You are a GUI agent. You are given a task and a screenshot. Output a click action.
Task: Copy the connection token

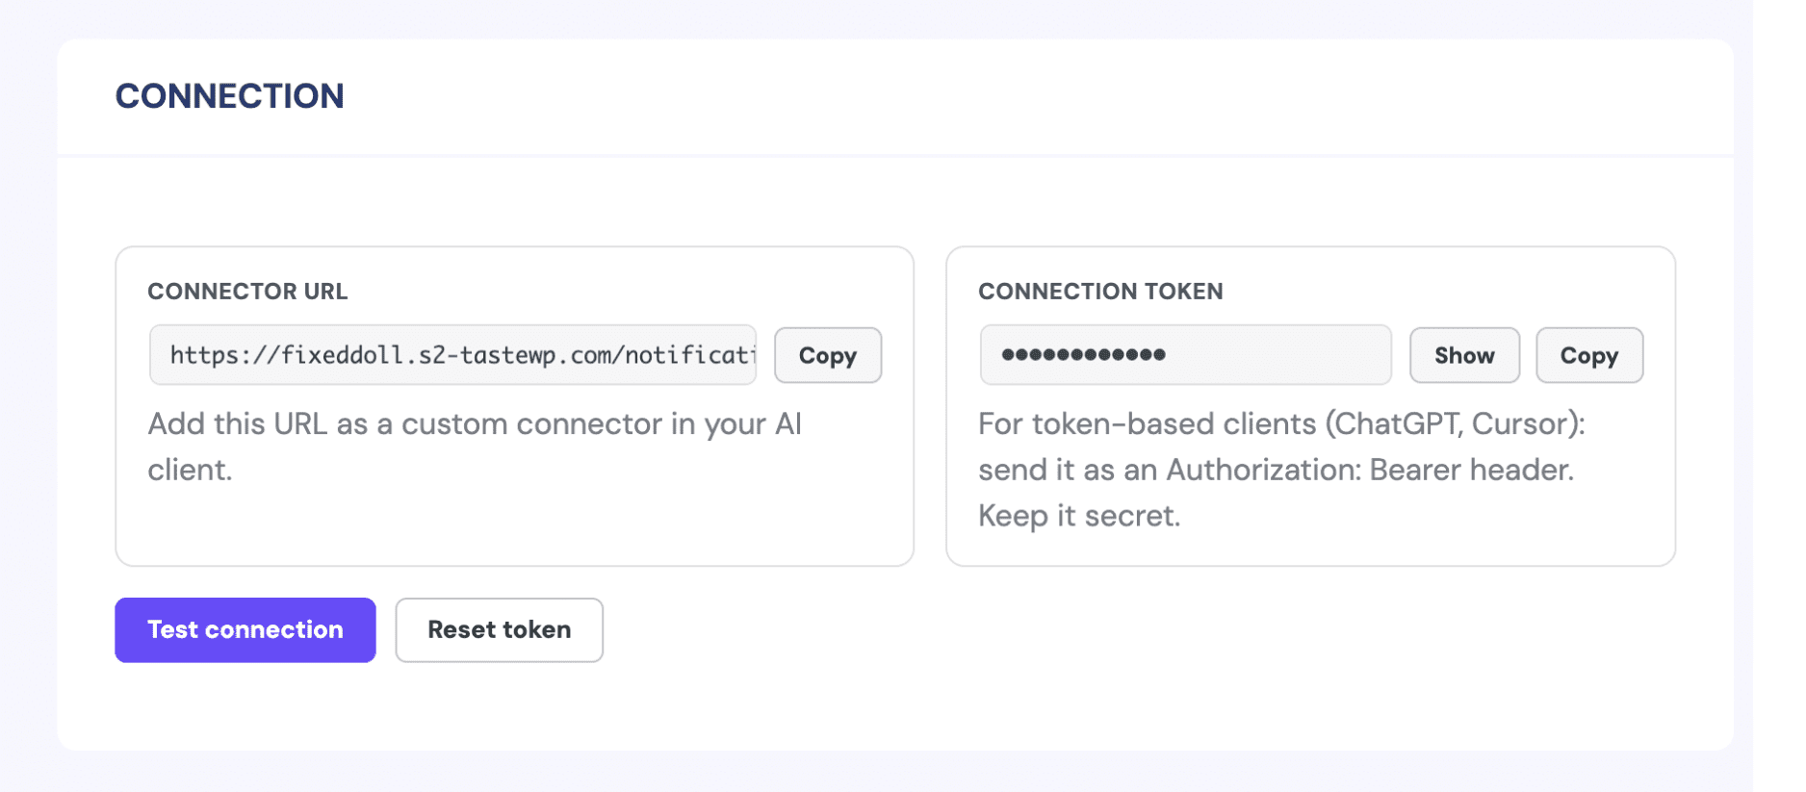tap(1588, 355)
